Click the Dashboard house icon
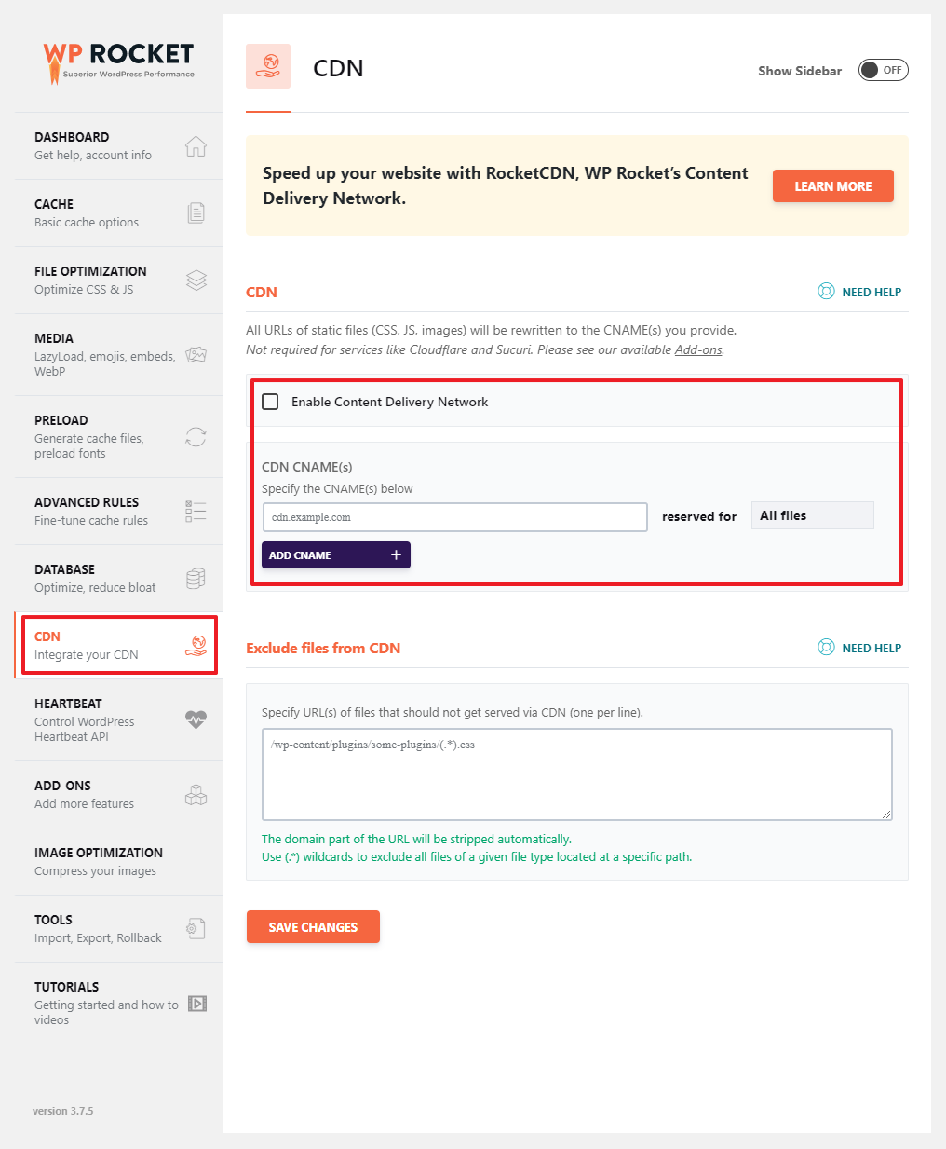Image resolution: width=946 pixels, height=1149 pixels. 196,146
